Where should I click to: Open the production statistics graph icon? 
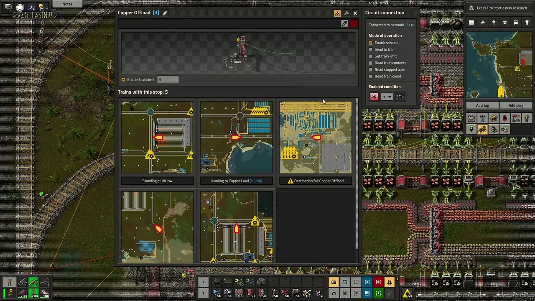[x=482, y=23]
